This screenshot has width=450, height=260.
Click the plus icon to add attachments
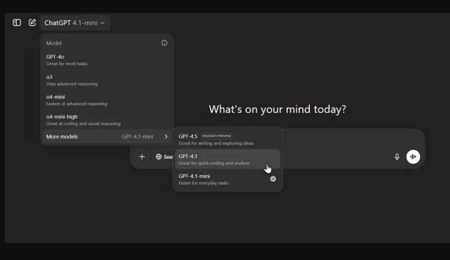pos(142,157)
